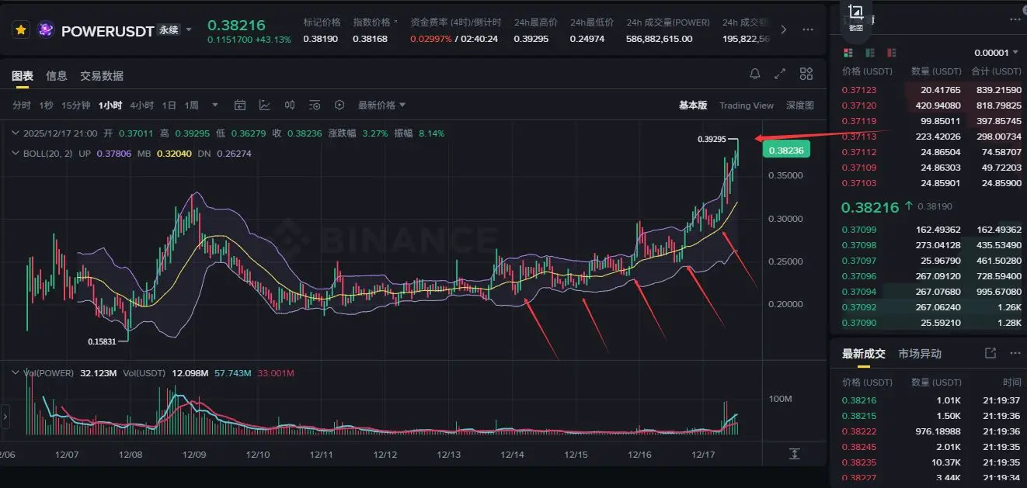Click the hexagon chart settings icon
The width and height of the screenshot is (1027, 488).
coord(339,106)
